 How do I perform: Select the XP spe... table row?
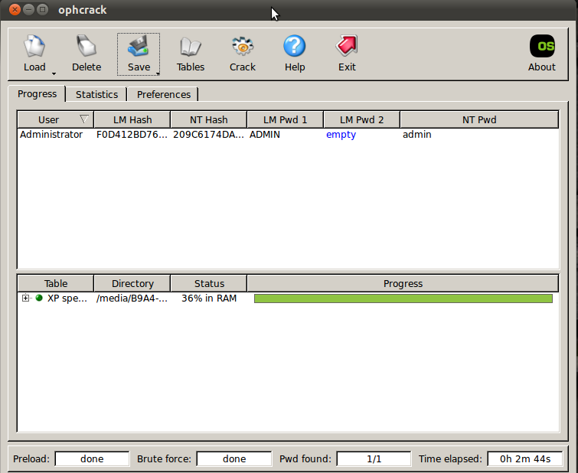tap(289, 298)
